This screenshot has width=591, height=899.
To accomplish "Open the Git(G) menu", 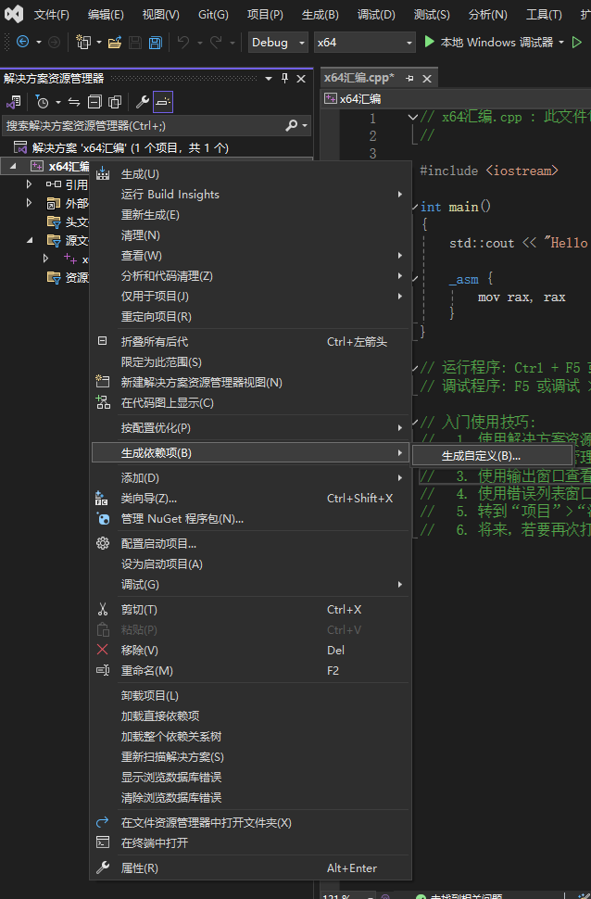I will [x=213, y=14].
